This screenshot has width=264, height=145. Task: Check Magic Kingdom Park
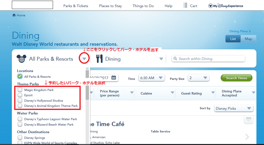tap(20, 90)
